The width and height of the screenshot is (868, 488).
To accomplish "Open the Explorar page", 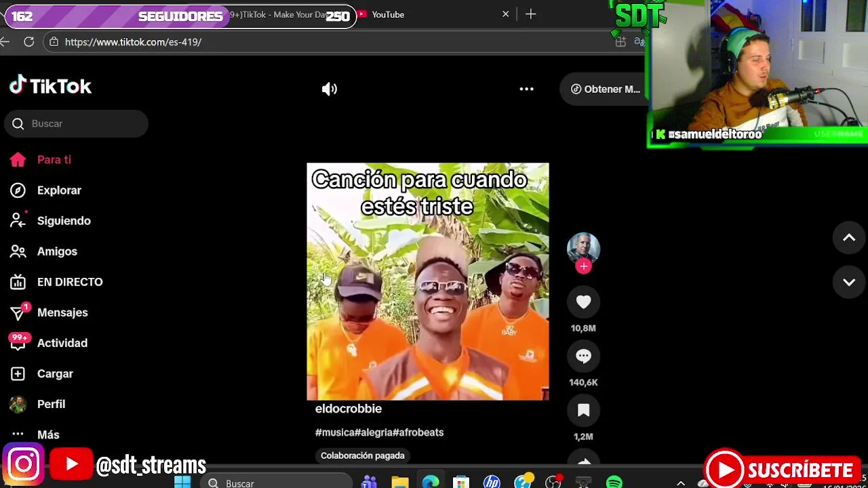I will click(x=59, y=190).
